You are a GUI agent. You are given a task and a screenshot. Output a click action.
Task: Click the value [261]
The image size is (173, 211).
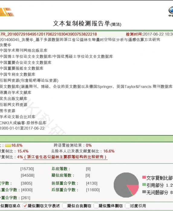tap(26, 198)
